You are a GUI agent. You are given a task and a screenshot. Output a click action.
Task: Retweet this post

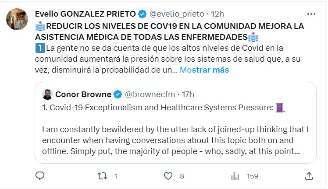pos(101,176)
